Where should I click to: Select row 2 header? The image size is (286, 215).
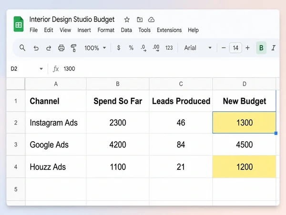pyautogui.click(x=16, y=123)
